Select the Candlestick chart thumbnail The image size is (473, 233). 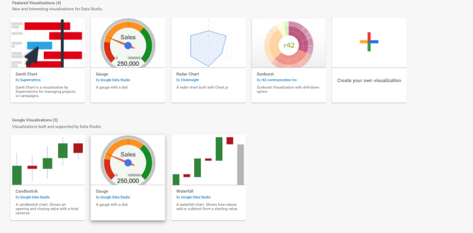[x=47, y=160]
